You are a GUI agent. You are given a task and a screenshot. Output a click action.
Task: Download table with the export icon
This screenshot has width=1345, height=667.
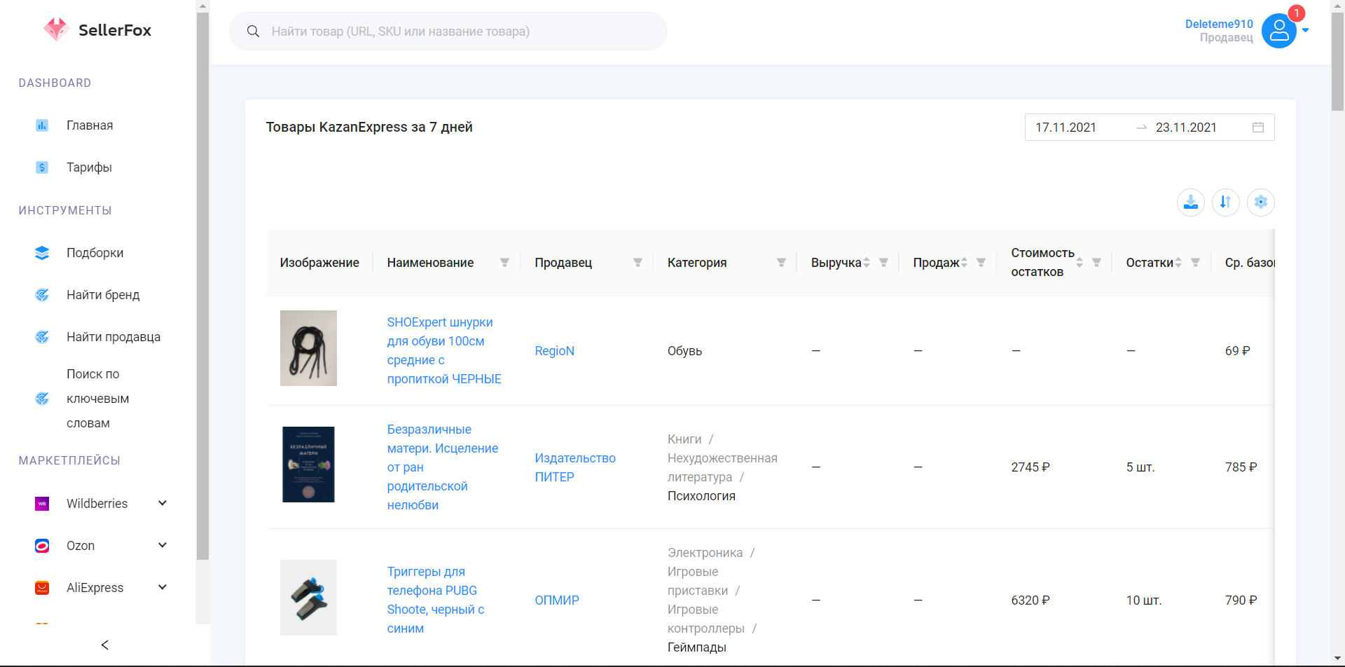(x=1190, y=202)
